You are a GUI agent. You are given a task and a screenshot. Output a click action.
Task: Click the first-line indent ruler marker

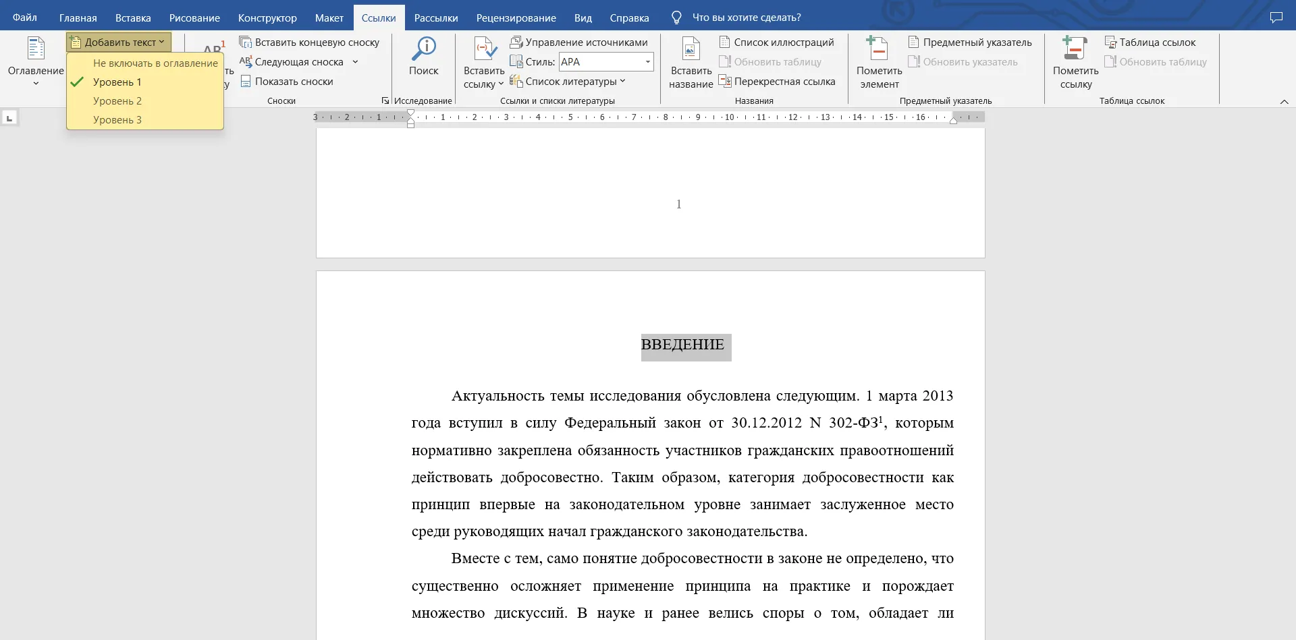[x=410, y=113]
